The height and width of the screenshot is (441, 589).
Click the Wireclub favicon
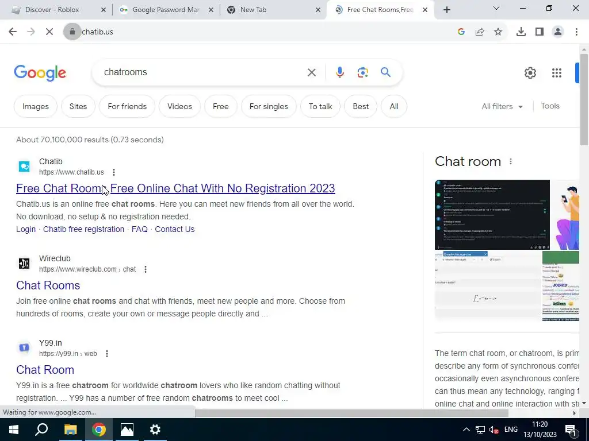pos(24,263)
